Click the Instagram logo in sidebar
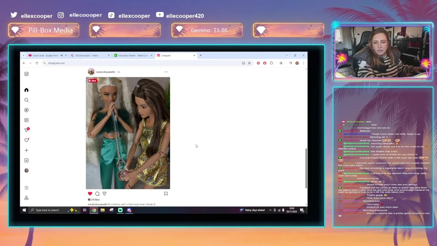Viewport: 437px width, 246px height. [26, 74]
